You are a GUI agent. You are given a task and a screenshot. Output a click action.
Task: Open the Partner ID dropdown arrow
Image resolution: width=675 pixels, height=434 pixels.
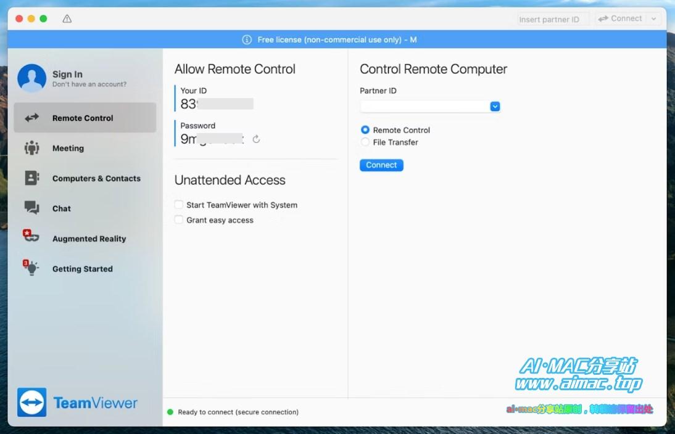tap(495, 106)
